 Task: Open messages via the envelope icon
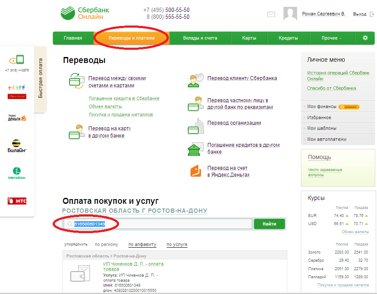click(x=271, y=14)
